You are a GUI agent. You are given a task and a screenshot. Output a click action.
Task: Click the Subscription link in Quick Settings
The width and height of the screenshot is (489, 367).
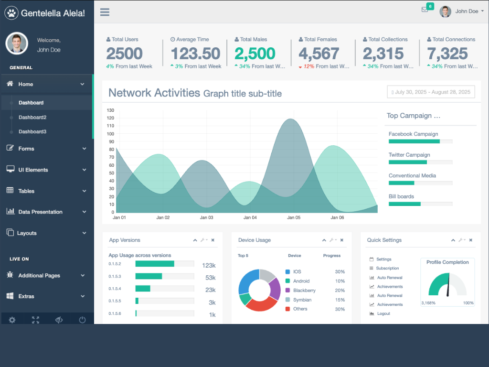click(387, 268)
